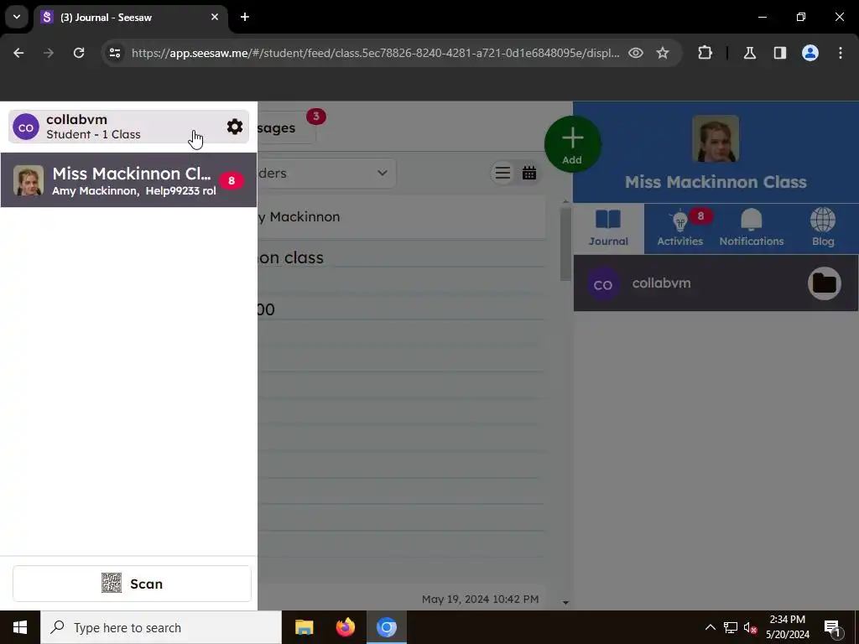Viewport: 859px width, 644px height.
Task: Click the Miss Mackinnon Class header title
Action: click(716, 182)
